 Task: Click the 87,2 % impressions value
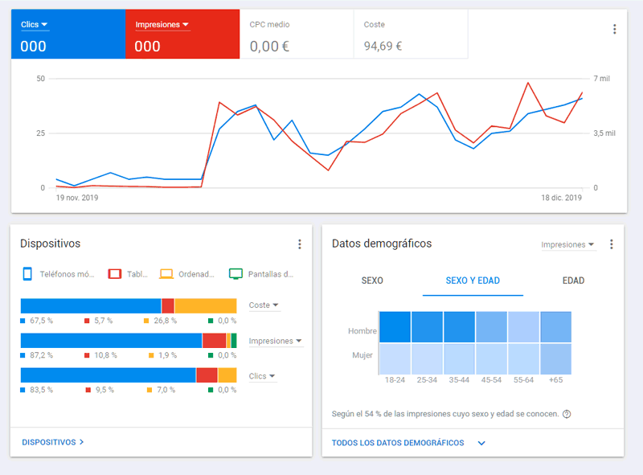point(41,355)
